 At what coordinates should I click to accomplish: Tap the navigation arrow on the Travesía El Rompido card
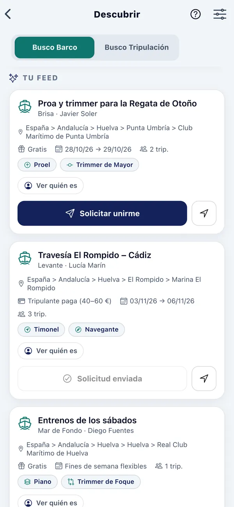tap(204, 378)
